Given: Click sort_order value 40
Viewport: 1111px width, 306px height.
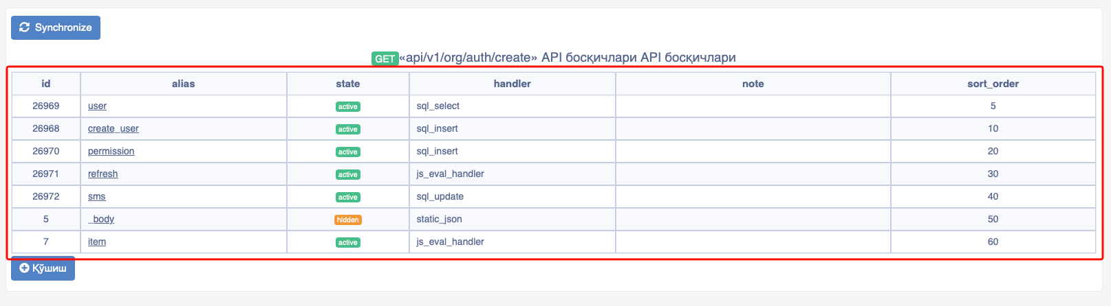Looking at the screenshot, I should (993, 196).
